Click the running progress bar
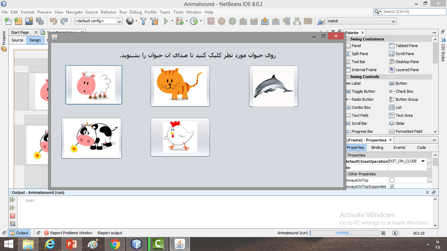 coord(344,233)
